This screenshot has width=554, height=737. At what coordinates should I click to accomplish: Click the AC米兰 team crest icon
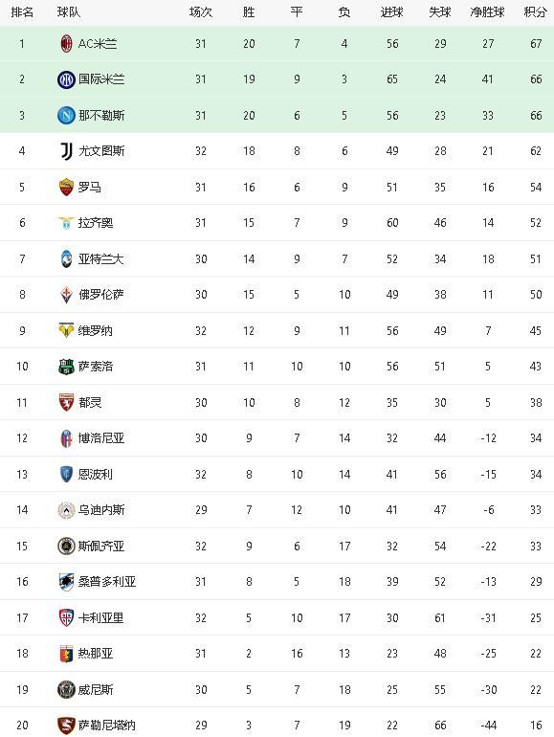[x=67, y=44]
